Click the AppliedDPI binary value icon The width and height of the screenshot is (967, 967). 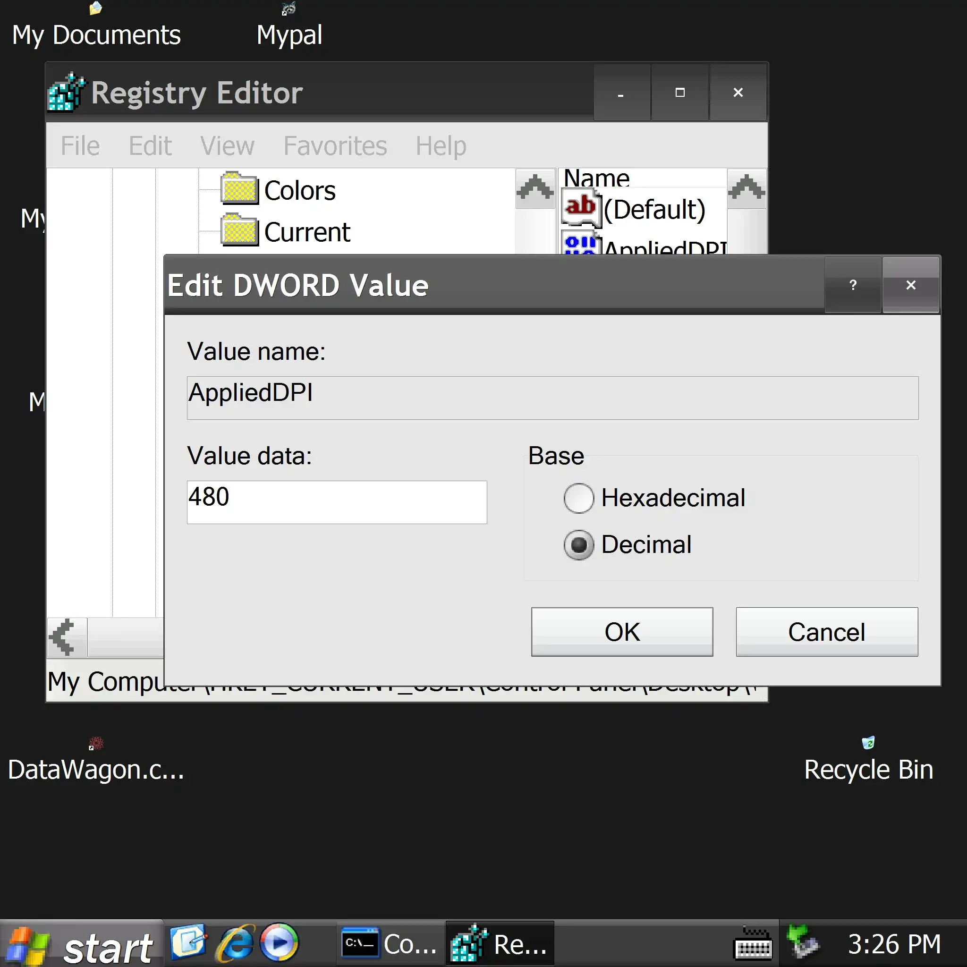(581, 244)
